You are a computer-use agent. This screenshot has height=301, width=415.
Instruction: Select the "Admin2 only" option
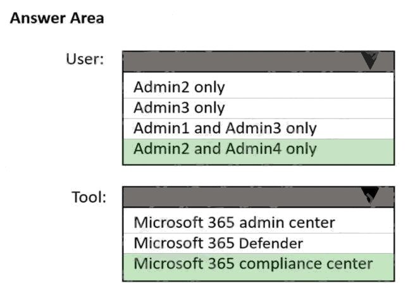pos(179,87)
